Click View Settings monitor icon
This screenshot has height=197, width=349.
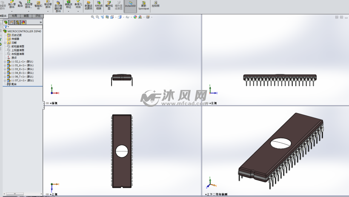(x=148, y=17)
